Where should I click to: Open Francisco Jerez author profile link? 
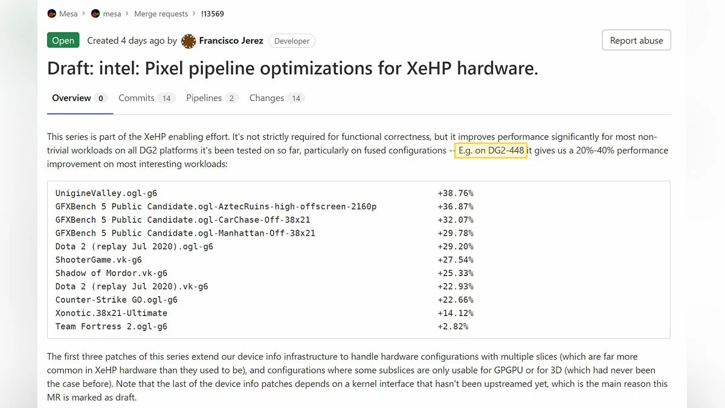(x=231, y=40)
